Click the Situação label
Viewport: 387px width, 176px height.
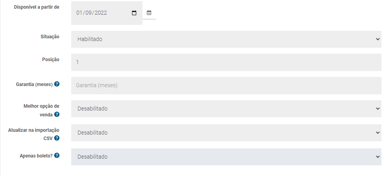coord(50,37)
